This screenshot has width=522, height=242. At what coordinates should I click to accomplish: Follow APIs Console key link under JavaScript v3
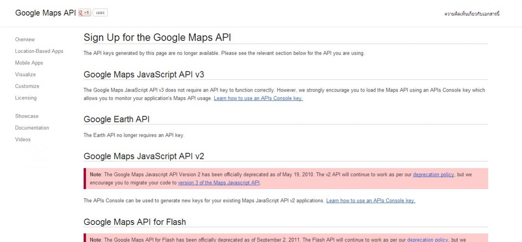point(258,98)
